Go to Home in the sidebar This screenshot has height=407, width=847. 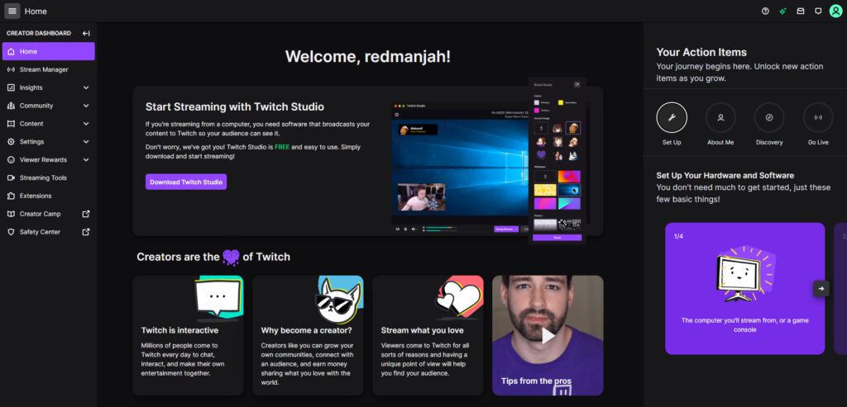(x=49, y=51)
